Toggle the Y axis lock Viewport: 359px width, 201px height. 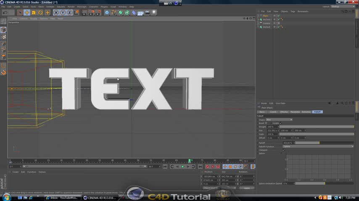63,13
